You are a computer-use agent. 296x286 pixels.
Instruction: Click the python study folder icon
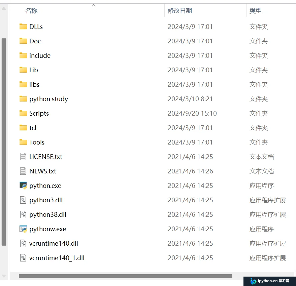pos(23,99)
